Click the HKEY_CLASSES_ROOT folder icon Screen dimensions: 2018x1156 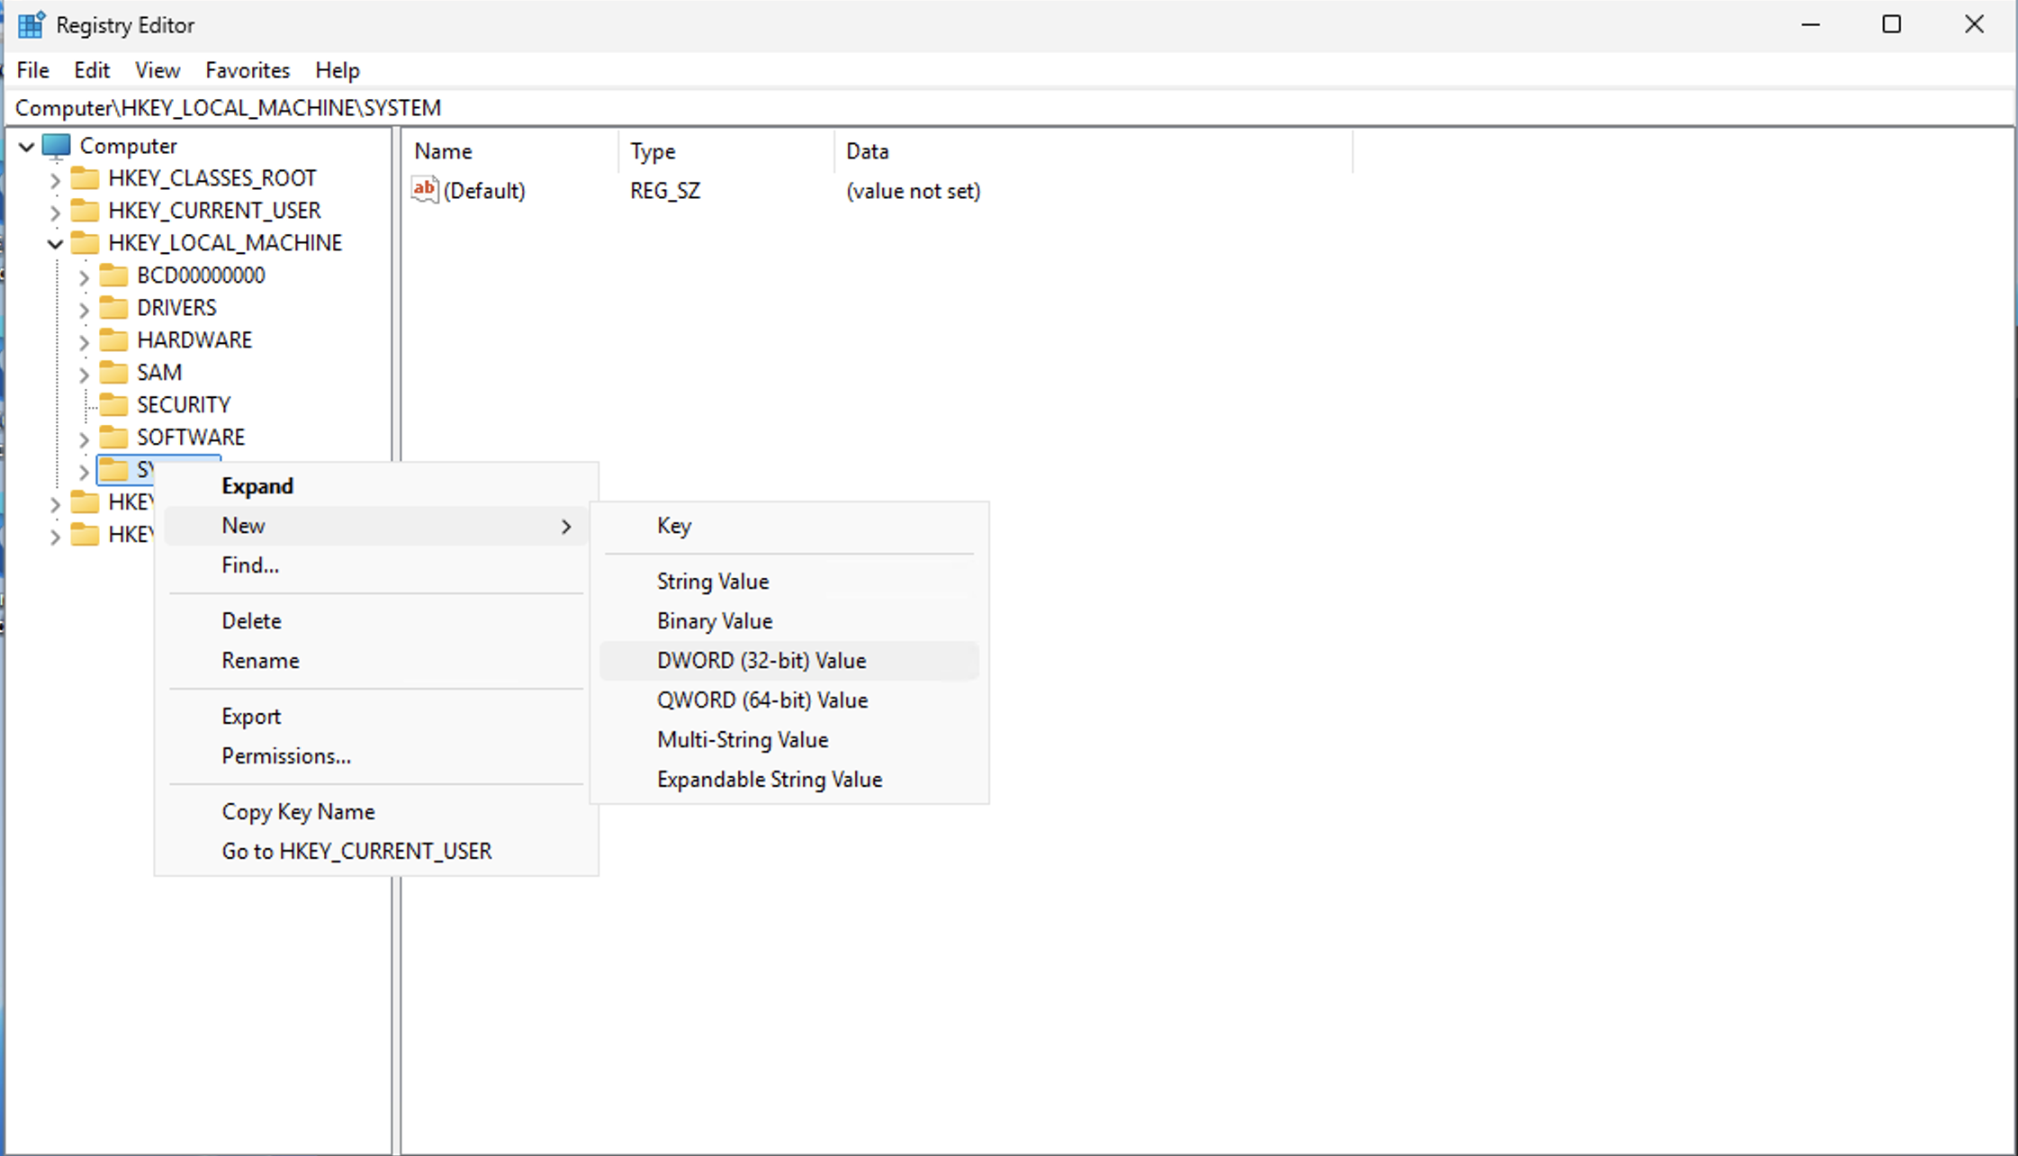(x=85, y=178)
